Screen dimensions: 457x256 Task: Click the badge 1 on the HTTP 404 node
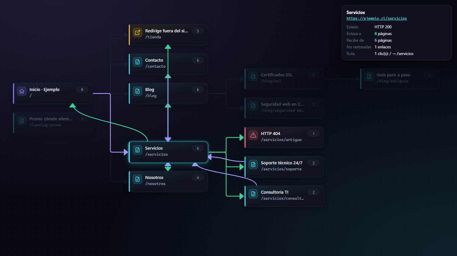[313, 134]
